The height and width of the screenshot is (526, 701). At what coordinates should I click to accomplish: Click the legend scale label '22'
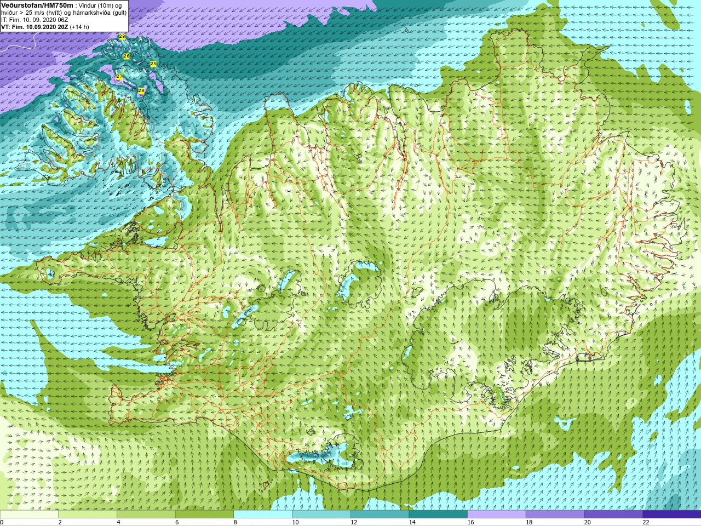(x=646, y=522)
